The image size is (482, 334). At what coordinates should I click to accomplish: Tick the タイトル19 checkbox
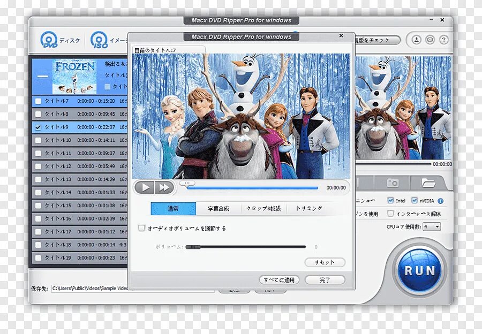click(x=38, y=258)
